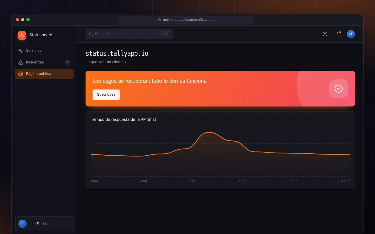Click the ⌘K shortcut hint
Viewport: 375px width, 234px height.
coord(165,34)
